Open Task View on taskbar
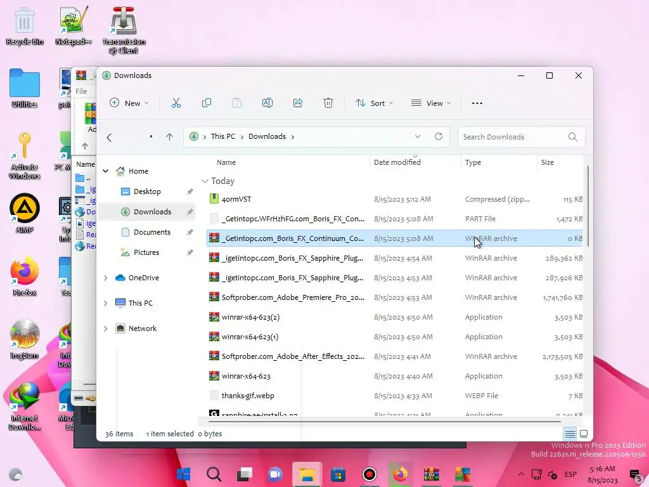 245,474
